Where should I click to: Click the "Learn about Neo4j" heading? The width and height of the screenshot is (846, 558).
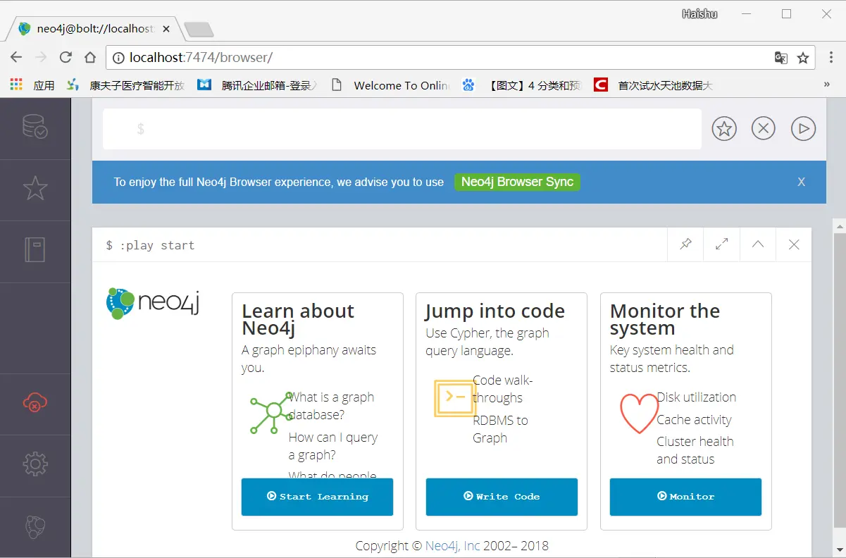click(298, 319)
